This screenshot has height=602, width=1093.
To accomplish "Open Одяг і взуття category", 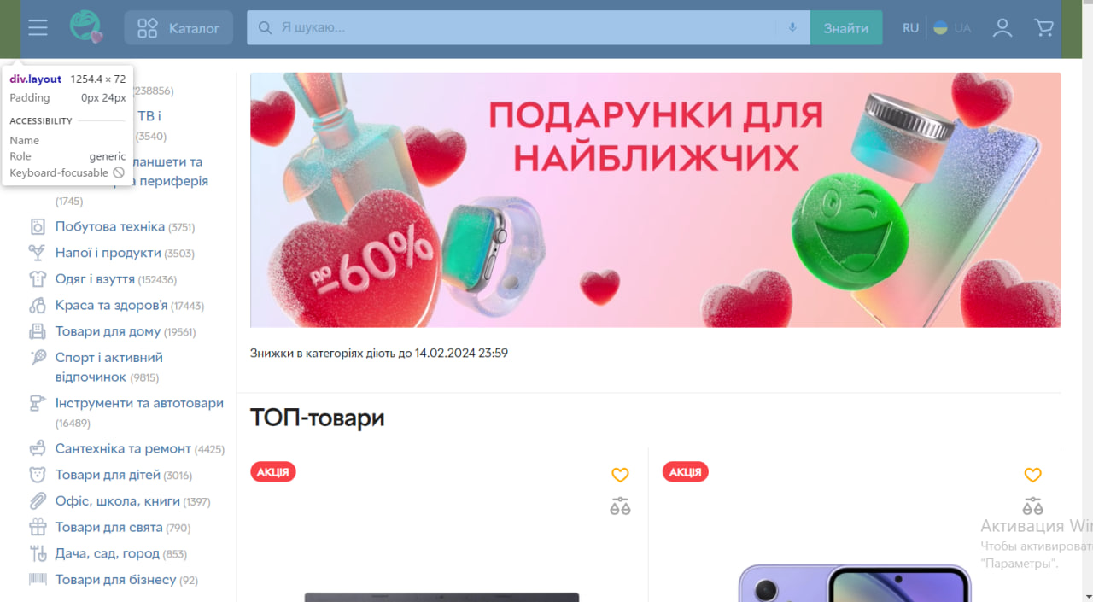I will coord(95,279).
